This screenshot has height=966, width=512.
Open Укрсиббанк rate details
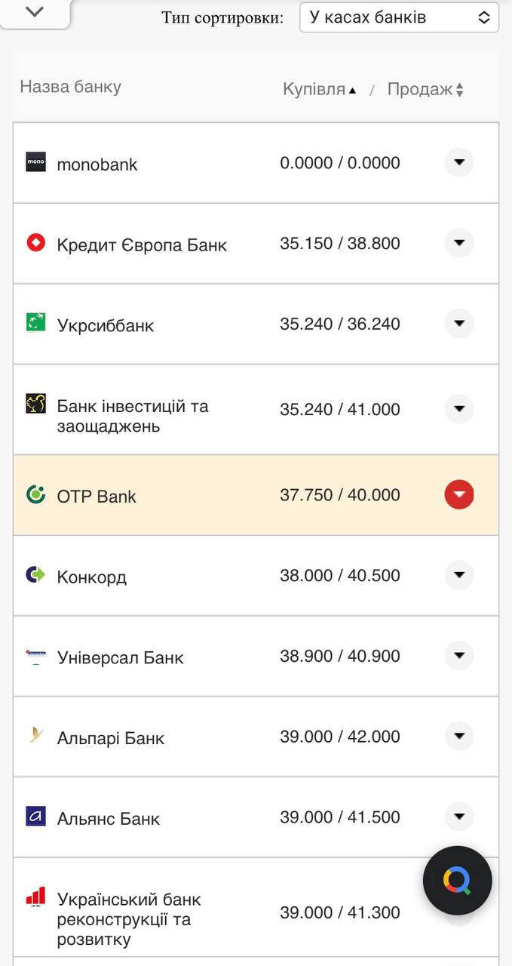tap(458, 324)
